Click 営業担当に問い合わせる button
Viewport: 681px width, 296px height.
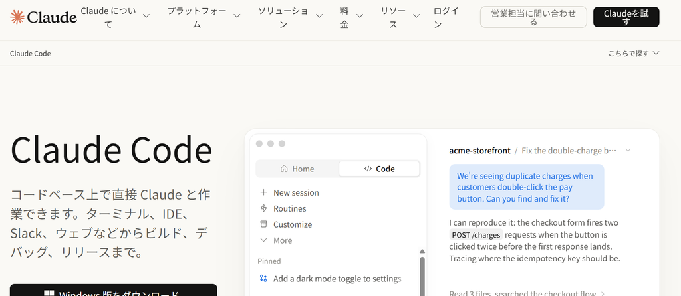tap(533, 17)
